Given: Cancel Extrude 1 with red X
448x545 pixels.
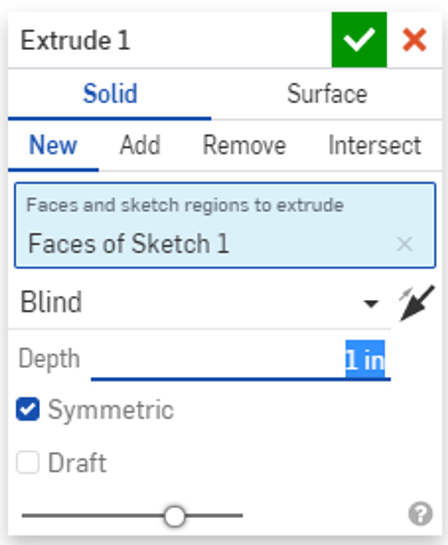Looking at the screenshot, I should [414, 40].
